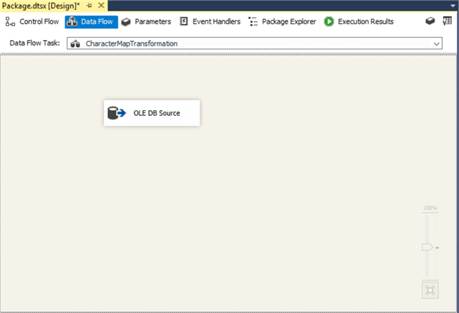Click the data flow icon inside the combo box

click(x=75, y=44)
